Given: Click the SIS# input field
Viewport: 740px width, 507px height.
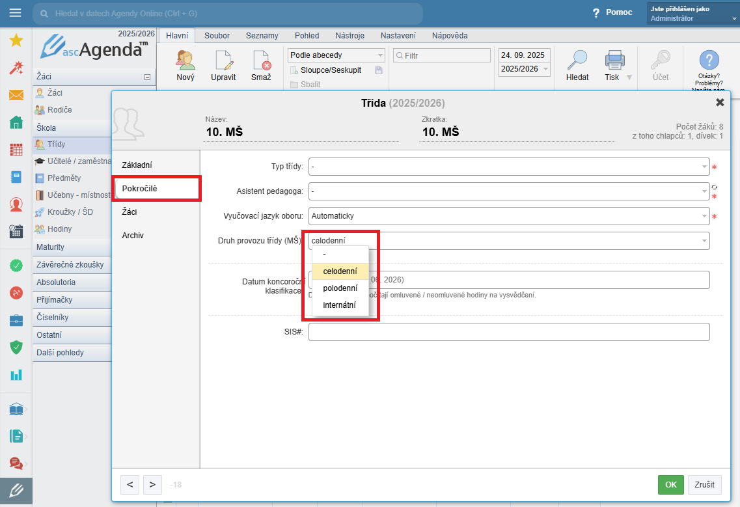Looking at the screenshot, I should coord(508,333).
